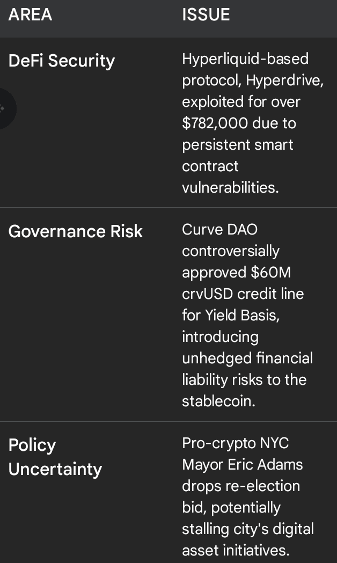Click the Mayor Eric Adams name
The width and height of the screenshot is (337, 563).
pyautogui.click(x=243, y=464)
